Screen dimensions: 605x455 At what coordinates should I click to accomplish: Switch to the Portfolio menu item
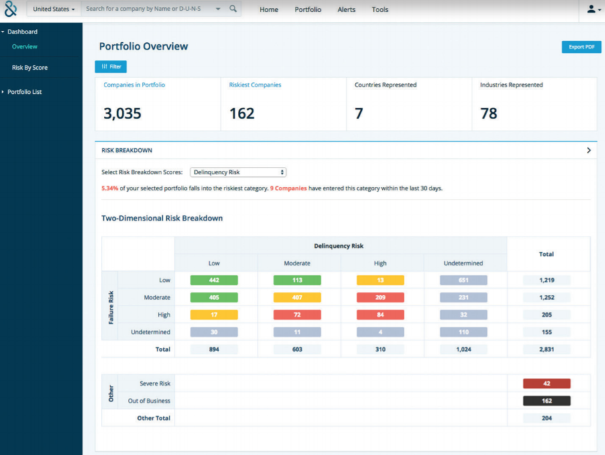[308, 9]
